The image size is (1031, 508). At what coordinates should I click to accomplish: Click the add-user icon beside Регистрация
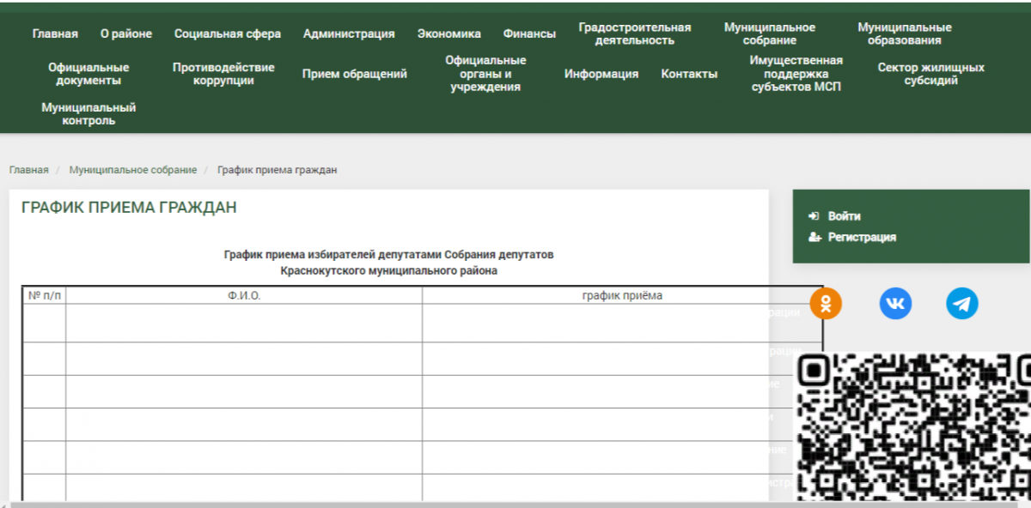coord(814,238)
